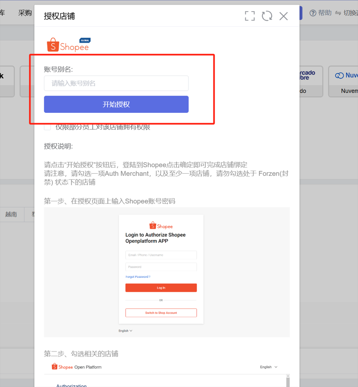Click the switch arrows icon beside 切换
The image size is (358, 387).
(x=338, y=13)
